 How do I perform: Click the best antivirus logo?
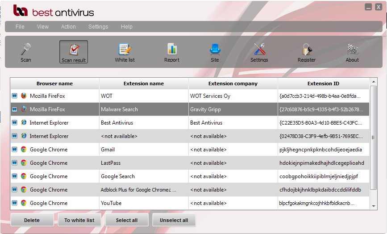click(x=54, y=11)
